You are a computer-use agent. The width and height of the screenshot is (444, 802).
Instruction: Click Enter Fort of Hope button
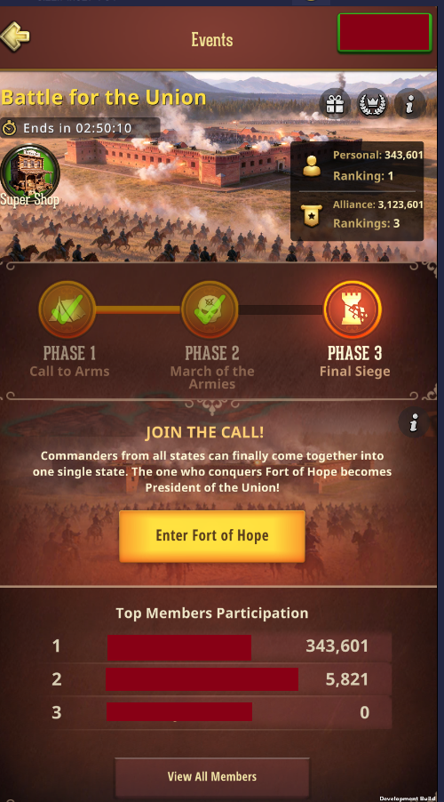coord(212,535)
